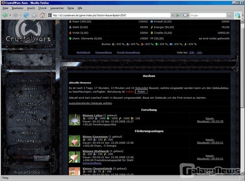
Task: Click the Credits coin icon
Action: pos(152,33)
